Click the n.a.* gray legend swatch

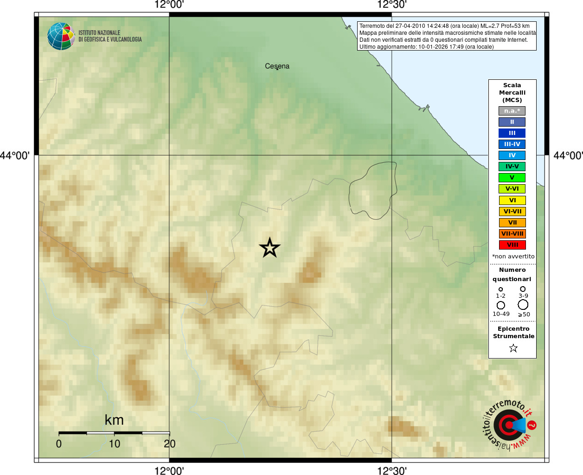click(512, 111)
